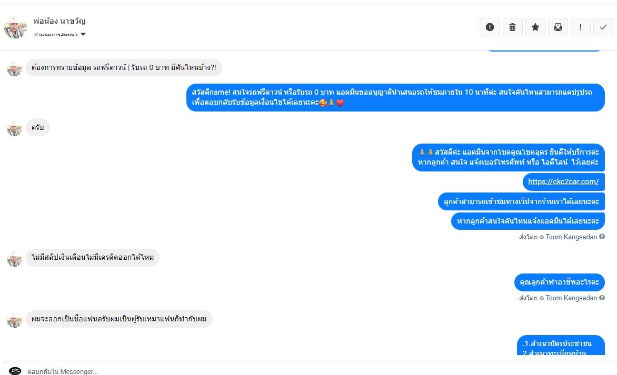Click contact name พ่อน้อง นาขวัญ in header
The image size is (617, 375).
(x=59, y=22)
